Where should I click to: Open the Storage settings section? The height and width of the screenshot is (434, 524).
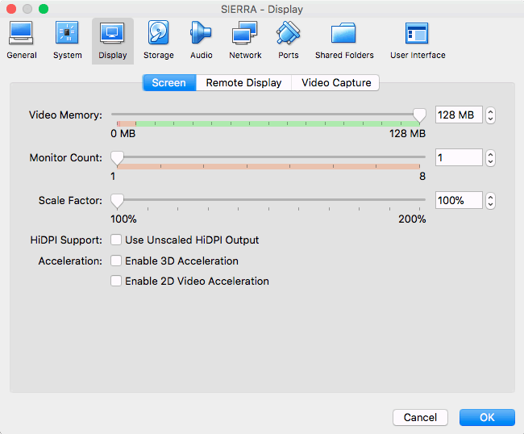click(x=158, y=40)
